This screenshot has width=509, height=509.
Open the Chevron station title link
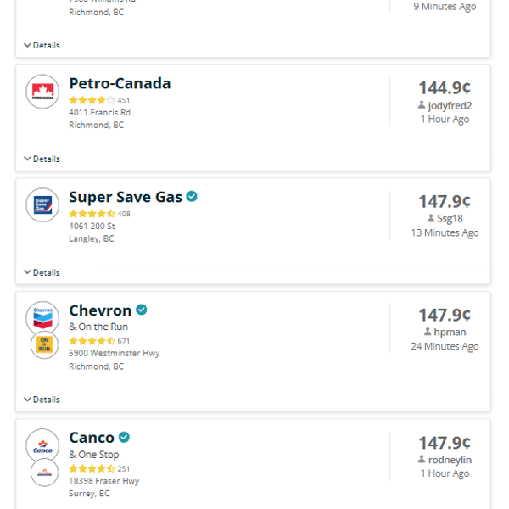pos(100,310)
